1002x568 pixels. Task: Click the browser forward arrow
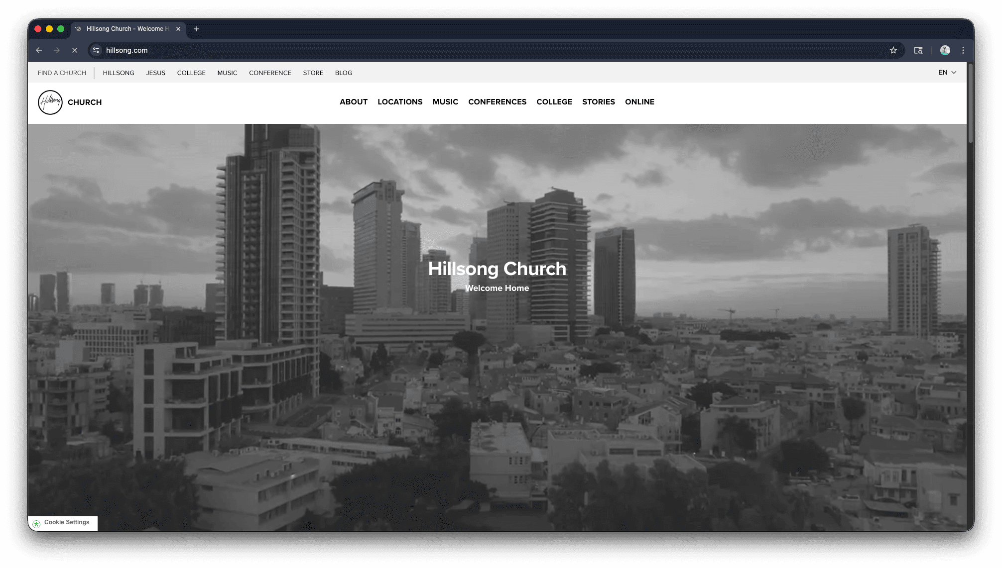[x=57, y=50]
